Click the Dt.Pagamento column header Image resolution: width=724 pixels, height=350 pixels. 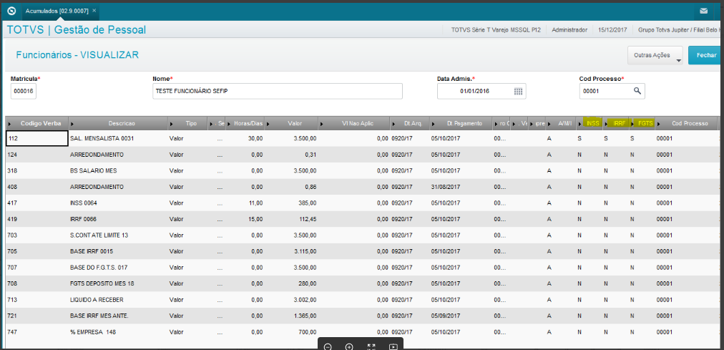[461, 123]
